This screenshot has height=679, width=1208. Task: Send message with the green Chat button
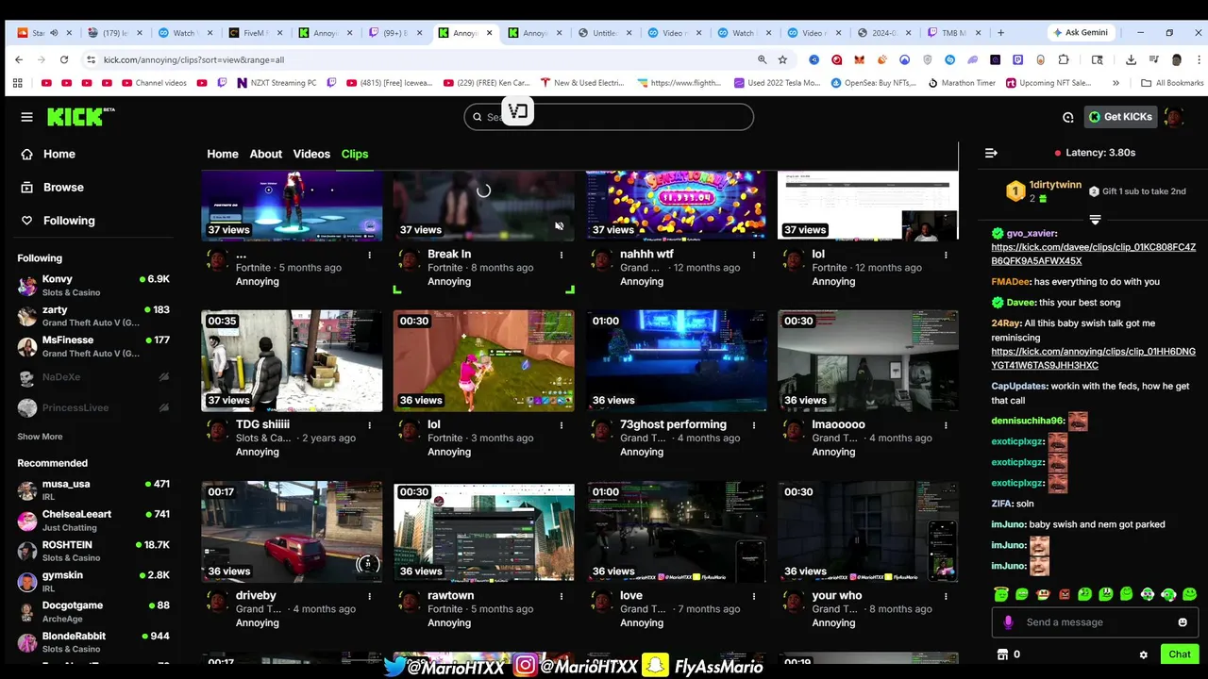pyautogui.click(x=1180, y=654)
